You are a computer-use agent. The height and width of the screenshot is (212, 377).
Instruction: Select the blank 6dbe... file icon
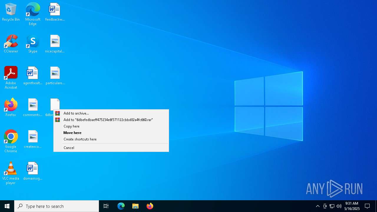(55, 104)
